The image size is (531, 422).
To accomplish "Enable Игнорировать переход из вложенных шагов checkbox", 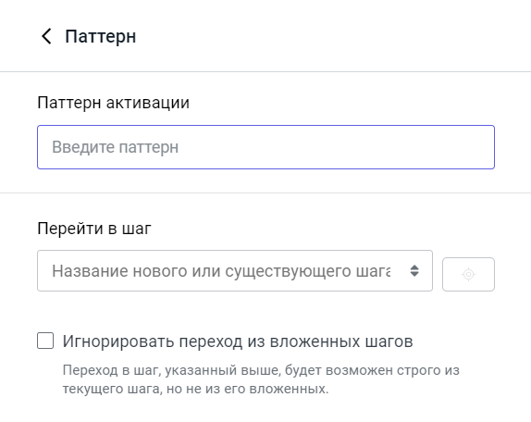I will (45, 341).
